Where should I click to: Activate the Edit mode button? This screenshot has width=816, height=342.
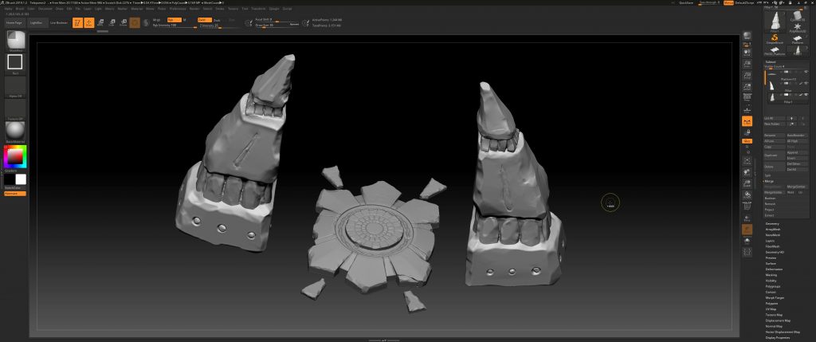77,22
